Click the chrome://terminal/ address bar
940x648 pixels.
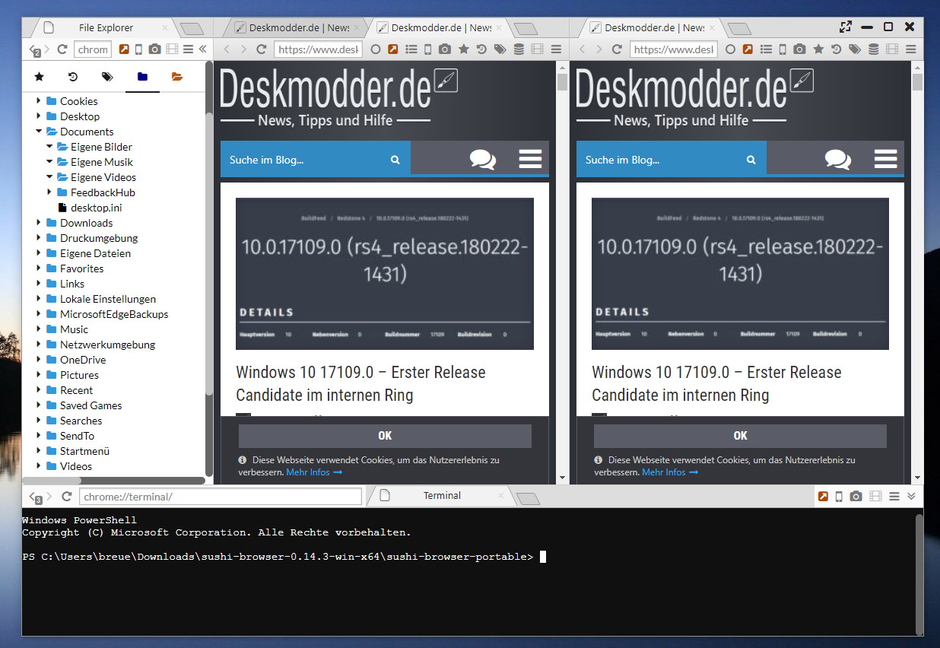tap(220, 497)
